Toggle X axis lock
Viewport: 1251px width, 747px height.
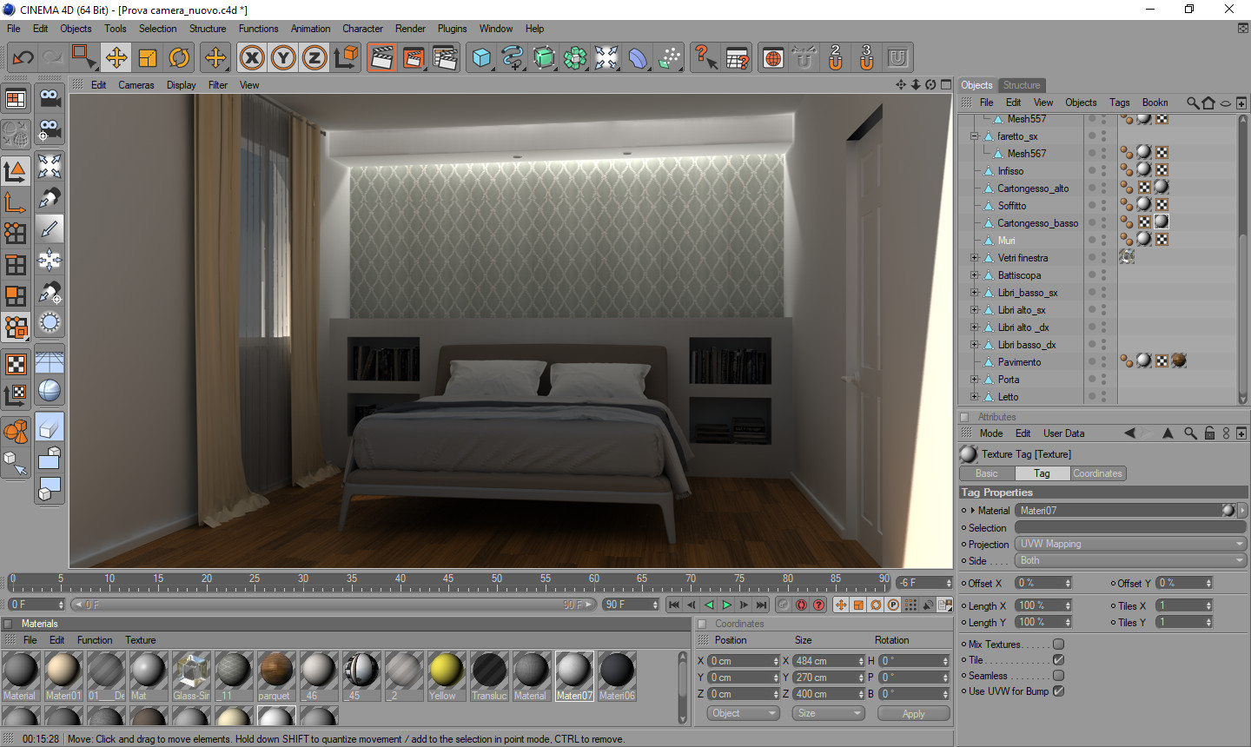click(252, 58)
